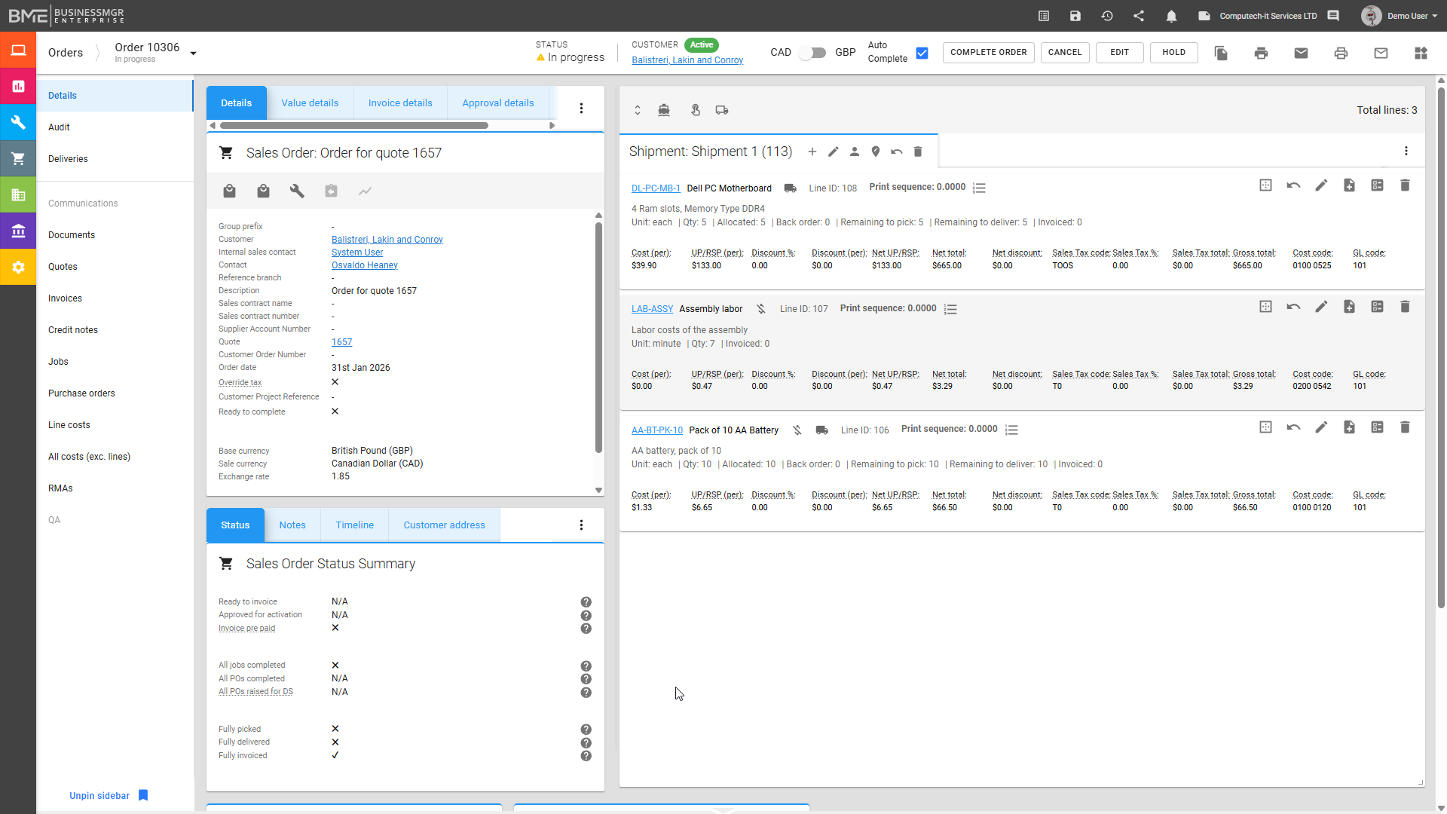Click the wrench icon in Sales Order panel
1447x814 pixels.
(x=297, y=191)
